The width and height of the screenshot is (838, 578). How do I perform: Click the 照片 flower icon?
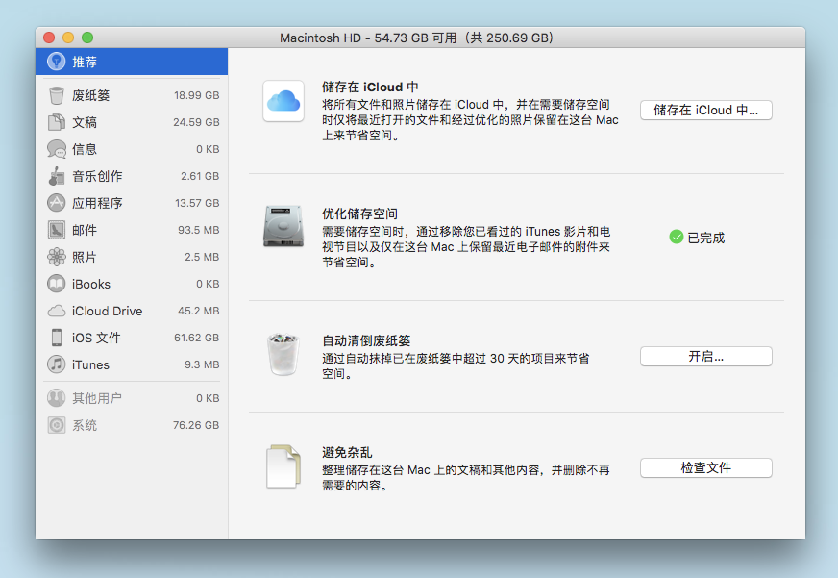click(56, 257)
